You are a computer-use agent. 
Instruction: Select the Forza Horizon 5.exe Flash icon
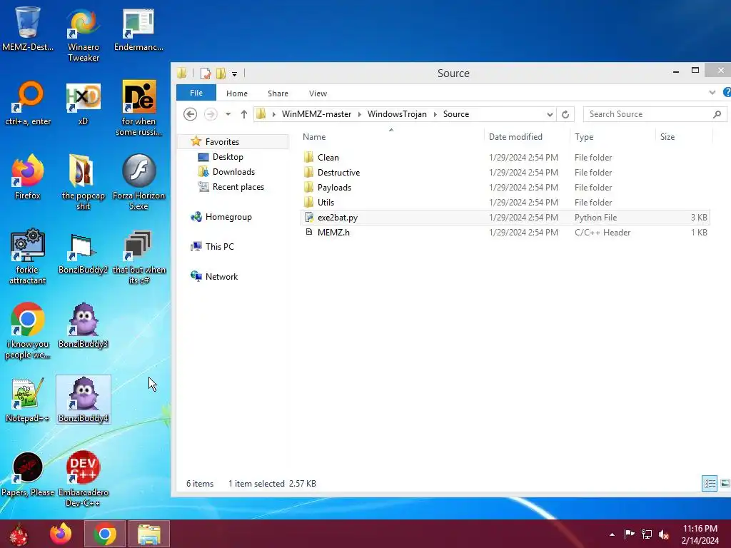(138, 183)
